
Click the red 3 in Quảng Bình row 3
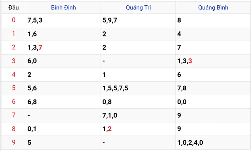pyautogui.click(x=190, y=61)
